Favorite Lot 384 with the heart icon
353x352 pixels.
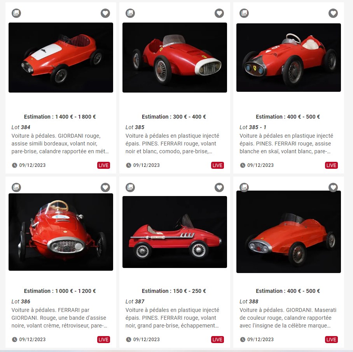(105, 13)
